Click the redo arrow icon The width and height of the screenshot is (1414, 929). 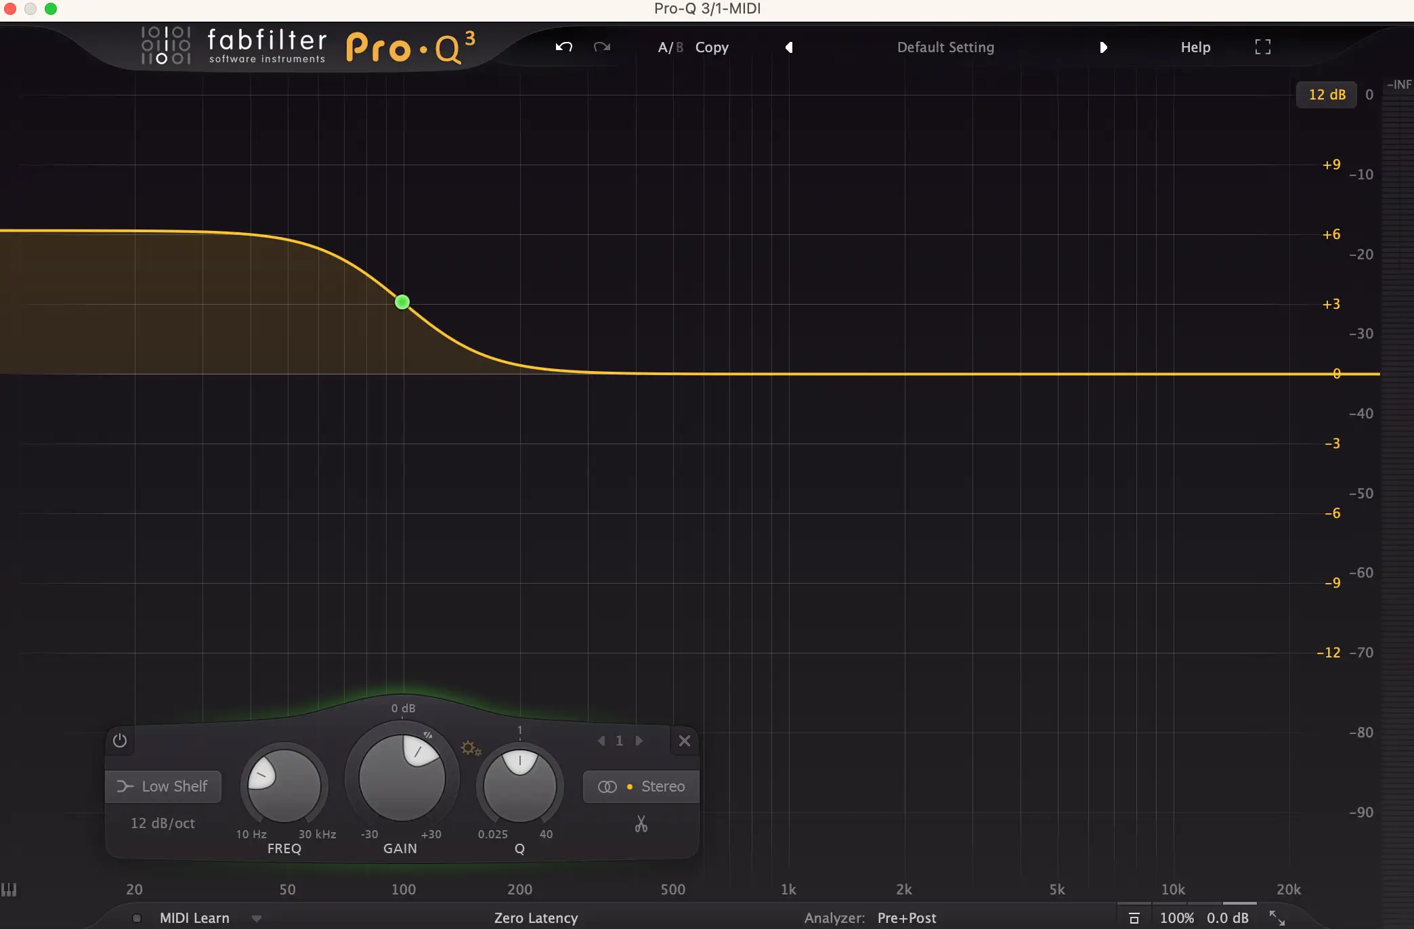[601, 47]
